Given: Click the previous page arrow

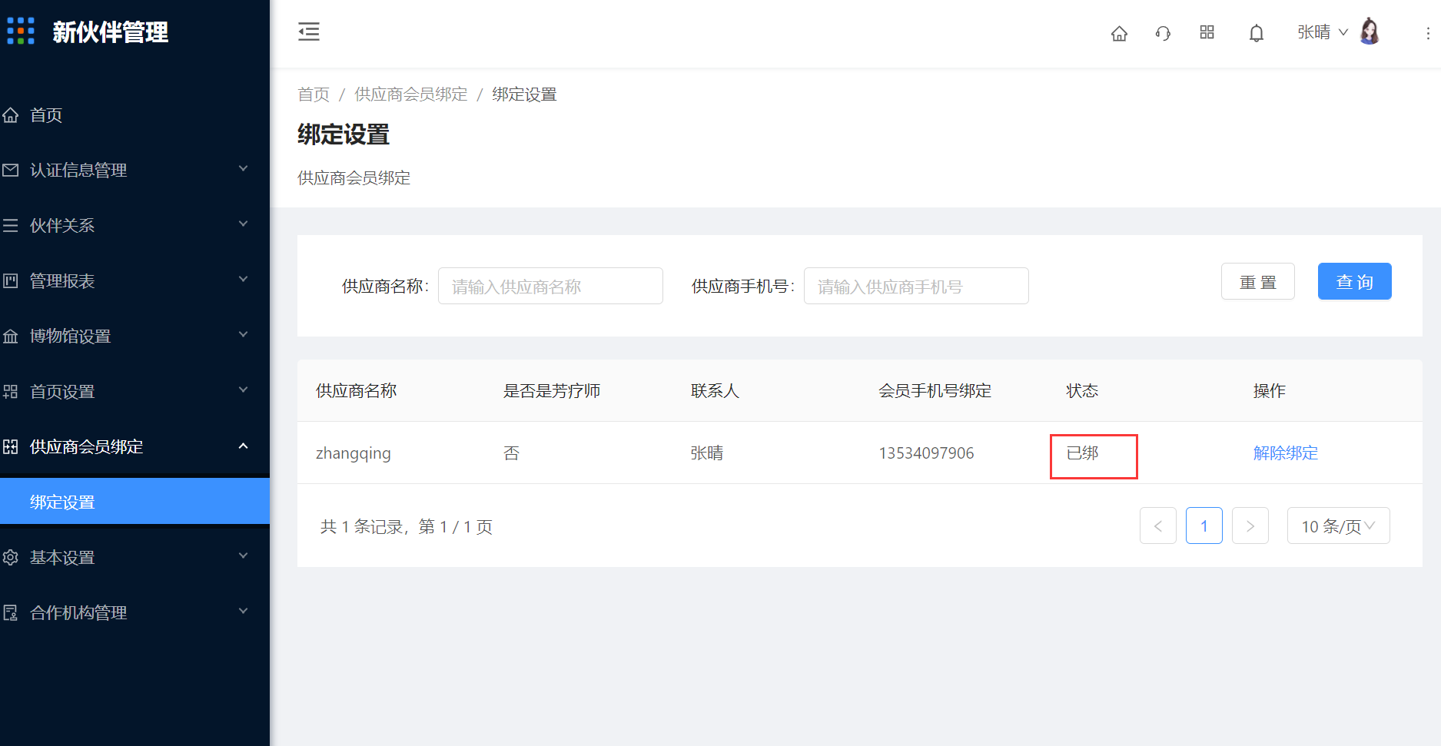Looking at the screenshot, I should [1158, 526].
